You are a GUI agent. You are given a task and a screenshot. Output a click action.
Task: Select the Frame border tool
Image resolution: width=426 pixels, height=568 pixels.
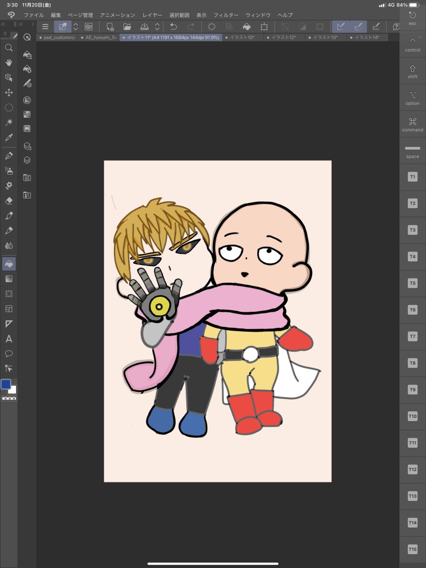(x=9, y=309)
